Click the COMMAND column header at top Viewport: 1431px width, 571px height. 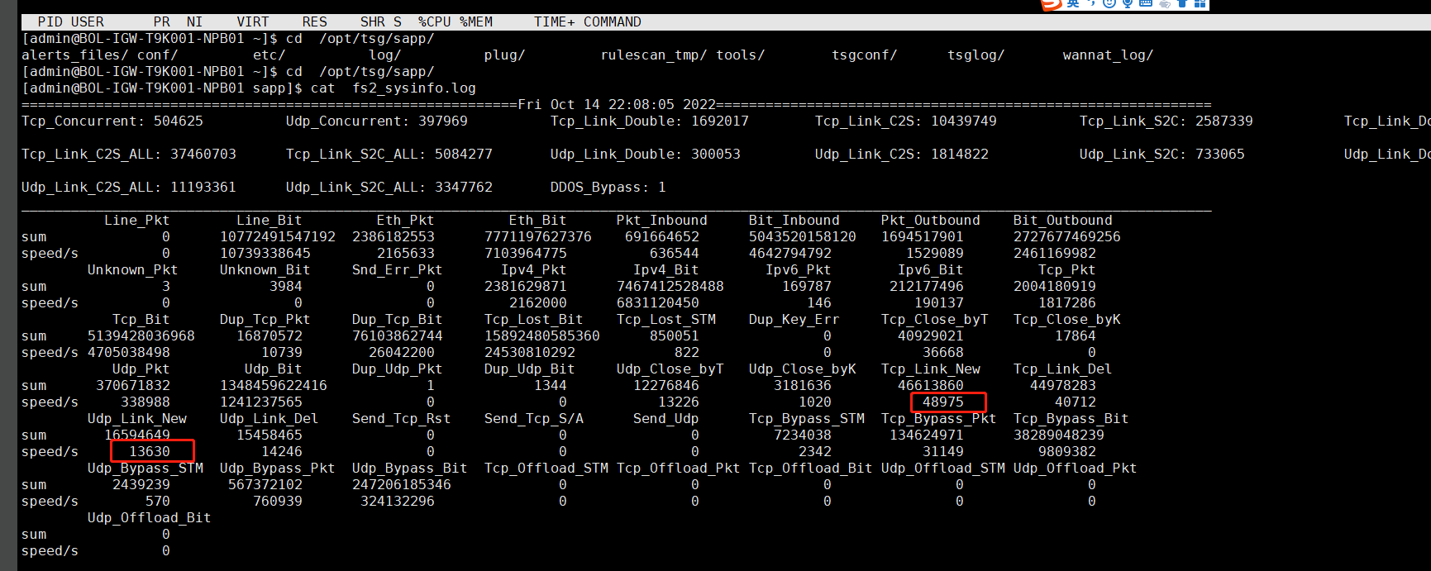click(x=612, y=22)
